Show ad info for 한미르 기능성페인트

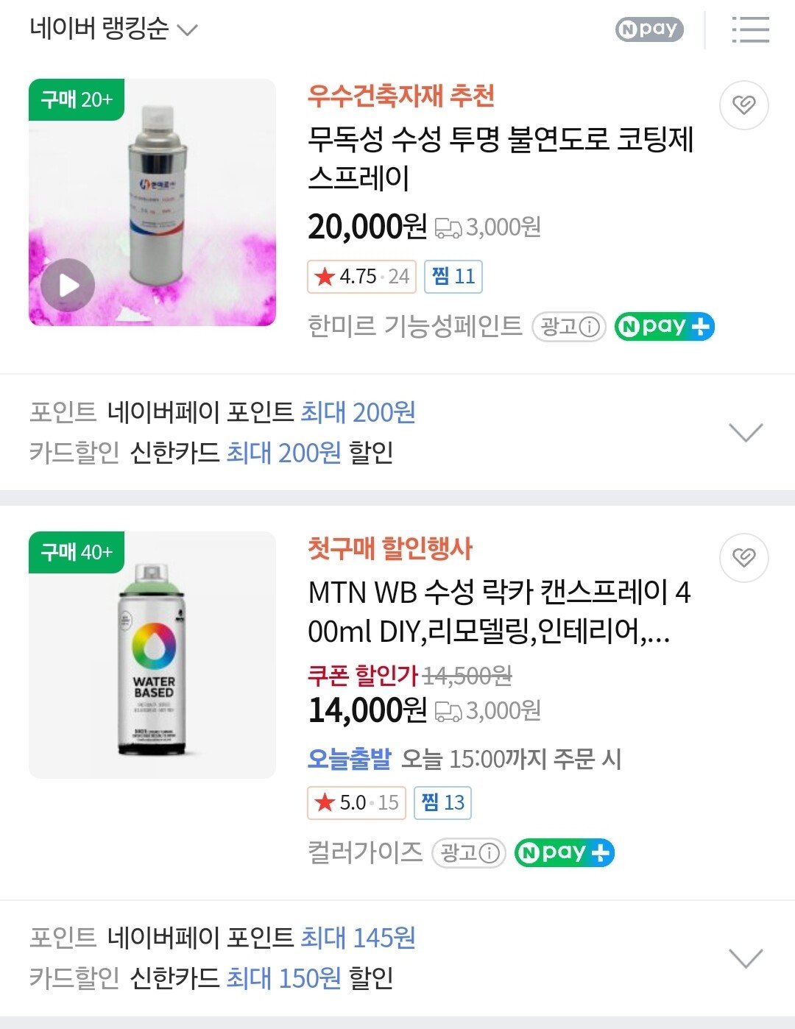click(569, 327)
